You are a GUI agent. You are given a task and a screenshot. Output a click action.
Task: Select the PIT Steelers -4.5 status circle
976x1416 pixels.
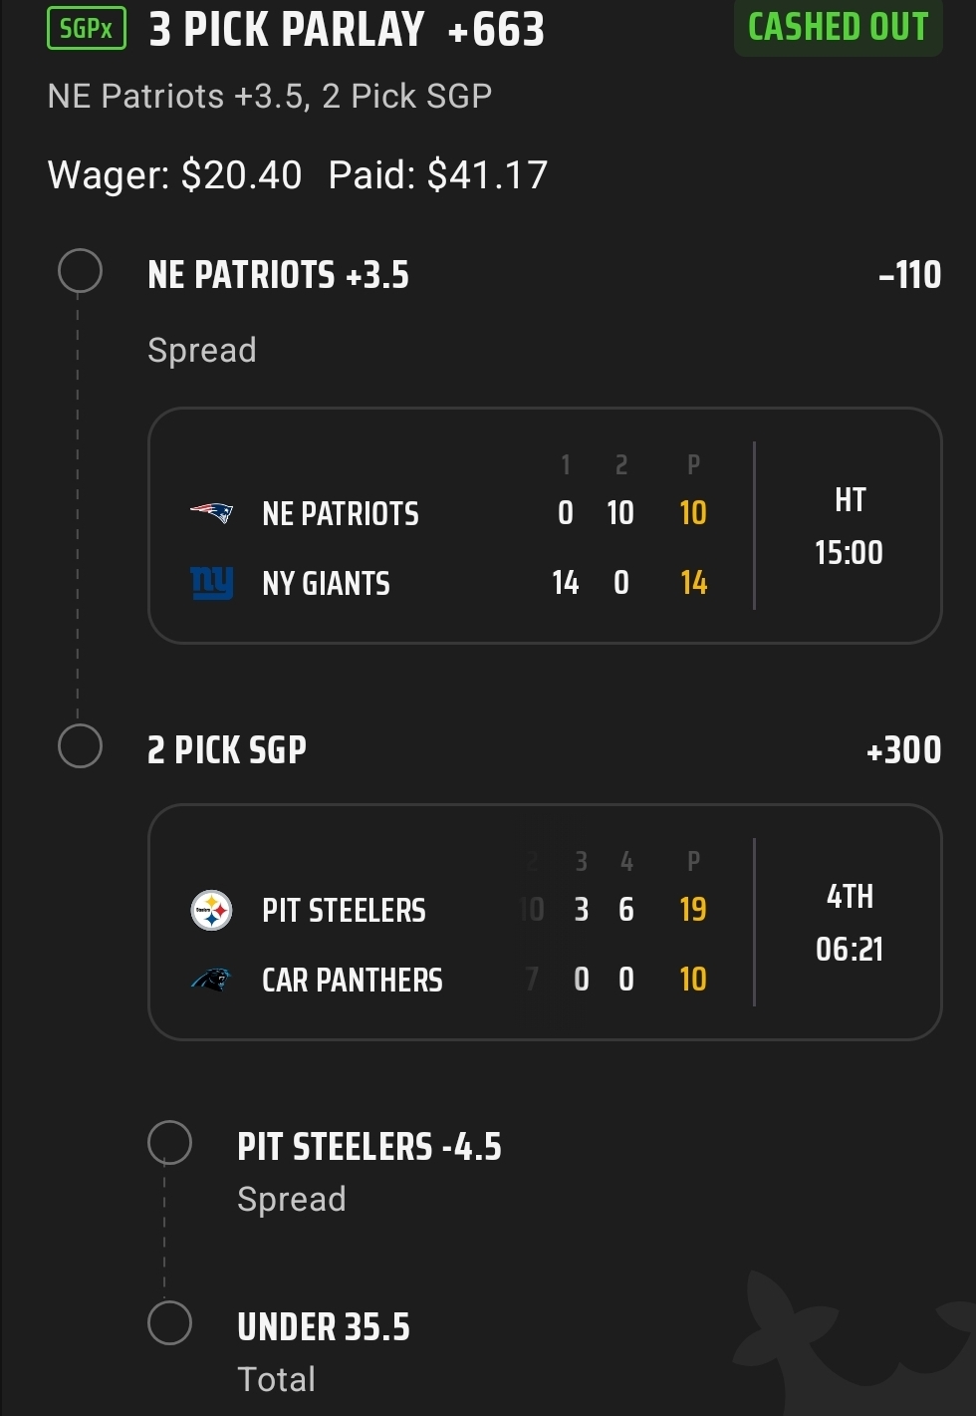pos(169,1143)
